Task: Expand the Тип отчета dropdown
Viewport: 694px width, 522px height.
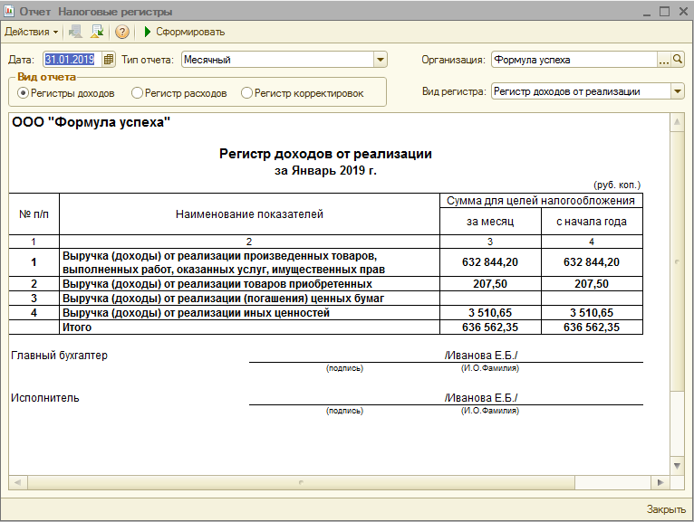Action: [381, 60]
